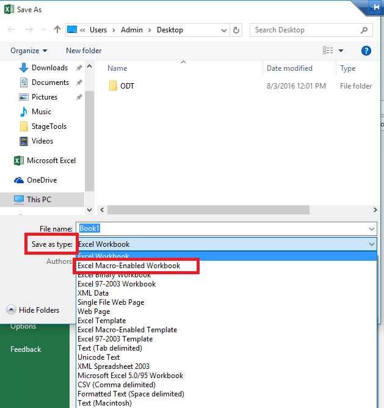Sort files by Name column

117,68
